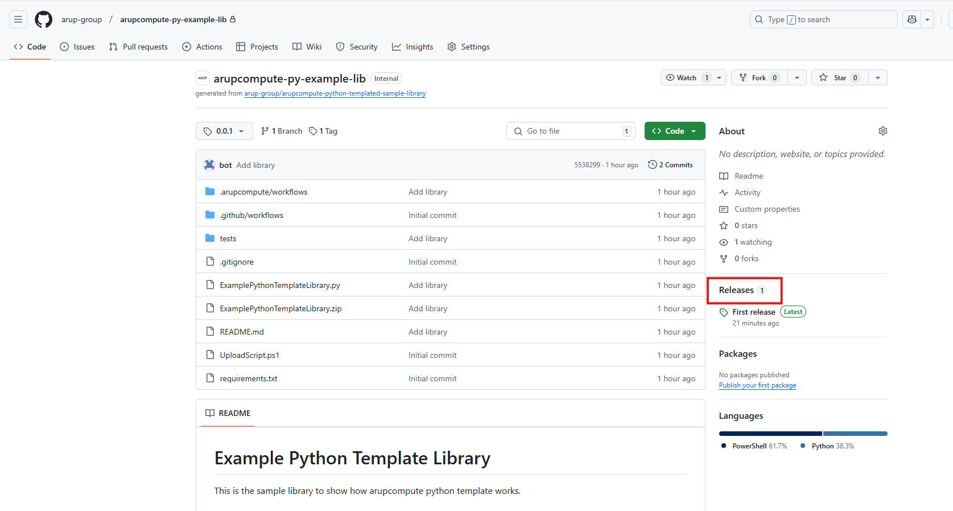View the 1 Tag list
The width and height of the screenshot is (953, 511).
tap(323, 131)
